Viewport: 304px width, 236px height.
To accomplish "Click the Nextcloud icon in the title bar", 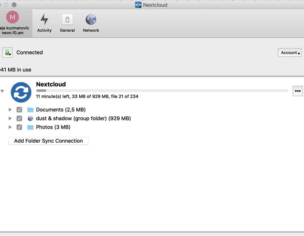I will 138,5.
